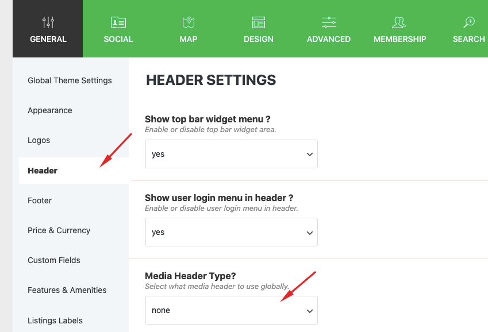488x332 pixels.
Task: Expand the Media Header Type dropdown
Action: point(231,310)
